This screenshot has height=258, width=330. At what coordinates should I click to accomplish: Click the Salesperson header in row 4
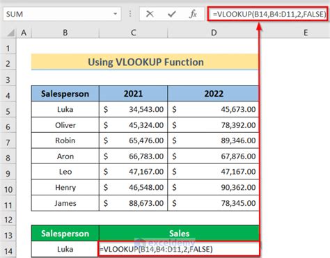[x=65, y=93]
